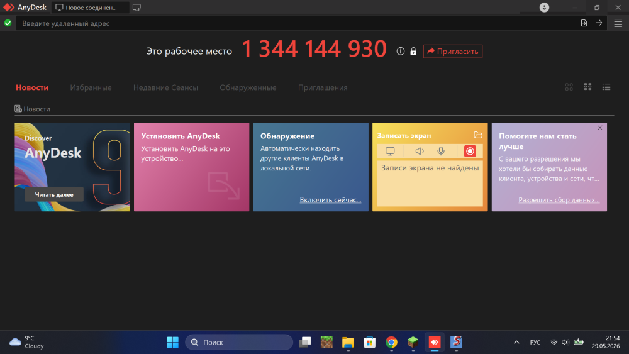
Task: Open the dirt block taskbar icon
Action: [x=326, y=343]
